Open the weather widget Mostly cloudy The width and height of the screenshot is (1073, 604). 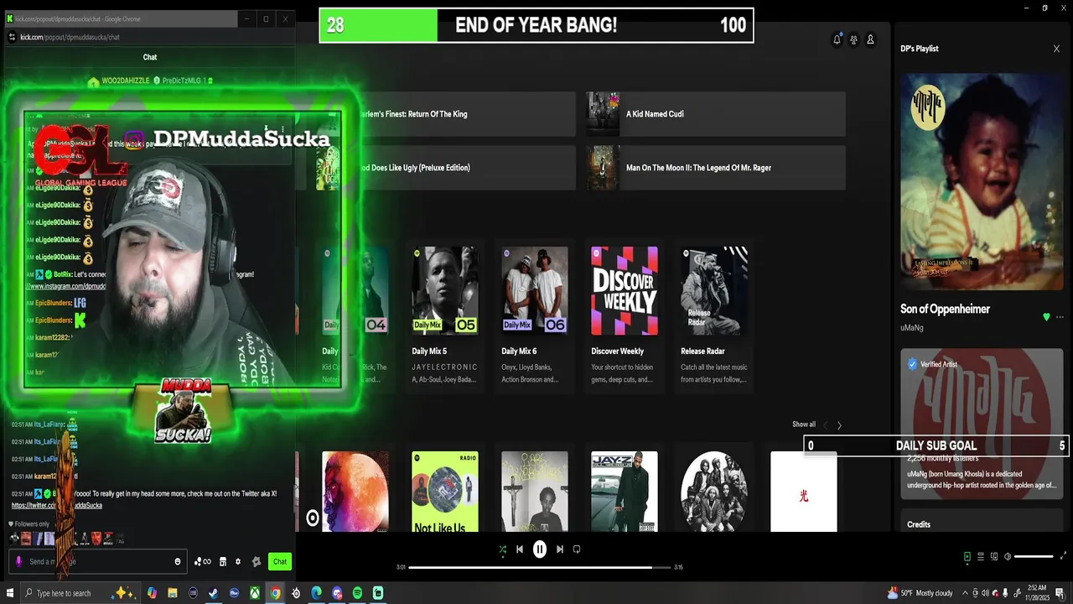[x=920, y=593]
